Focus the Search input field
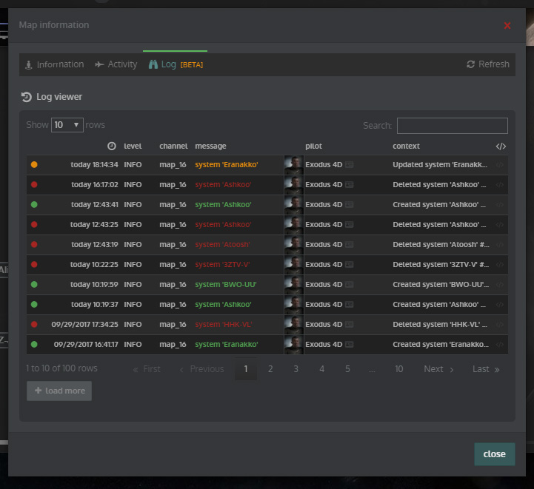Screen dimensions: 534x489 (452, 126)
